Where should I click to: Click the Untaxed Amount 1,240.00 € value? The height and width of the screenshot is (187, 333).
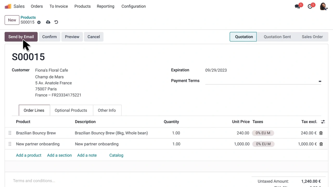[311, 181]
